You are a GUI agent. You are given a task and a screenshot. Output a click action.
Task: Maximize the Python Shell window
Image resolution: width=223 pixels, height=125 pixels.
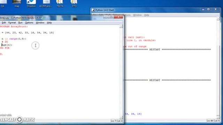coord(208,9)
